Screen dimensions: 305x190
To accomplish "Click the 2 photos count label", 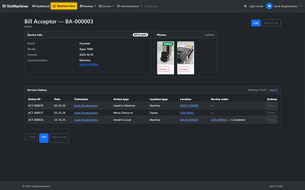I will [x=209, y=35].
